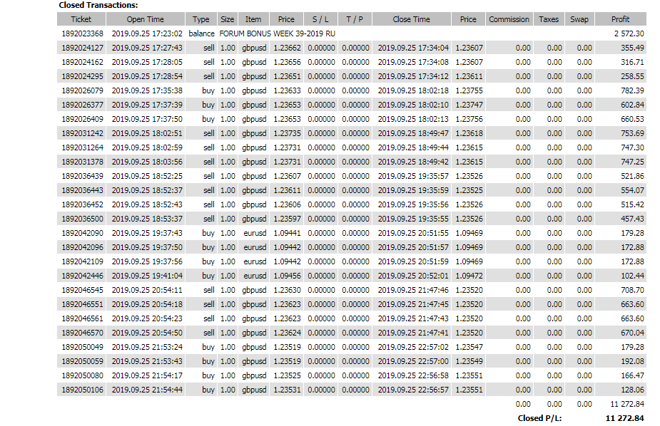This screenshot has height=426, width=660.
Task: Click the Size column header
Action: (227, 19)
